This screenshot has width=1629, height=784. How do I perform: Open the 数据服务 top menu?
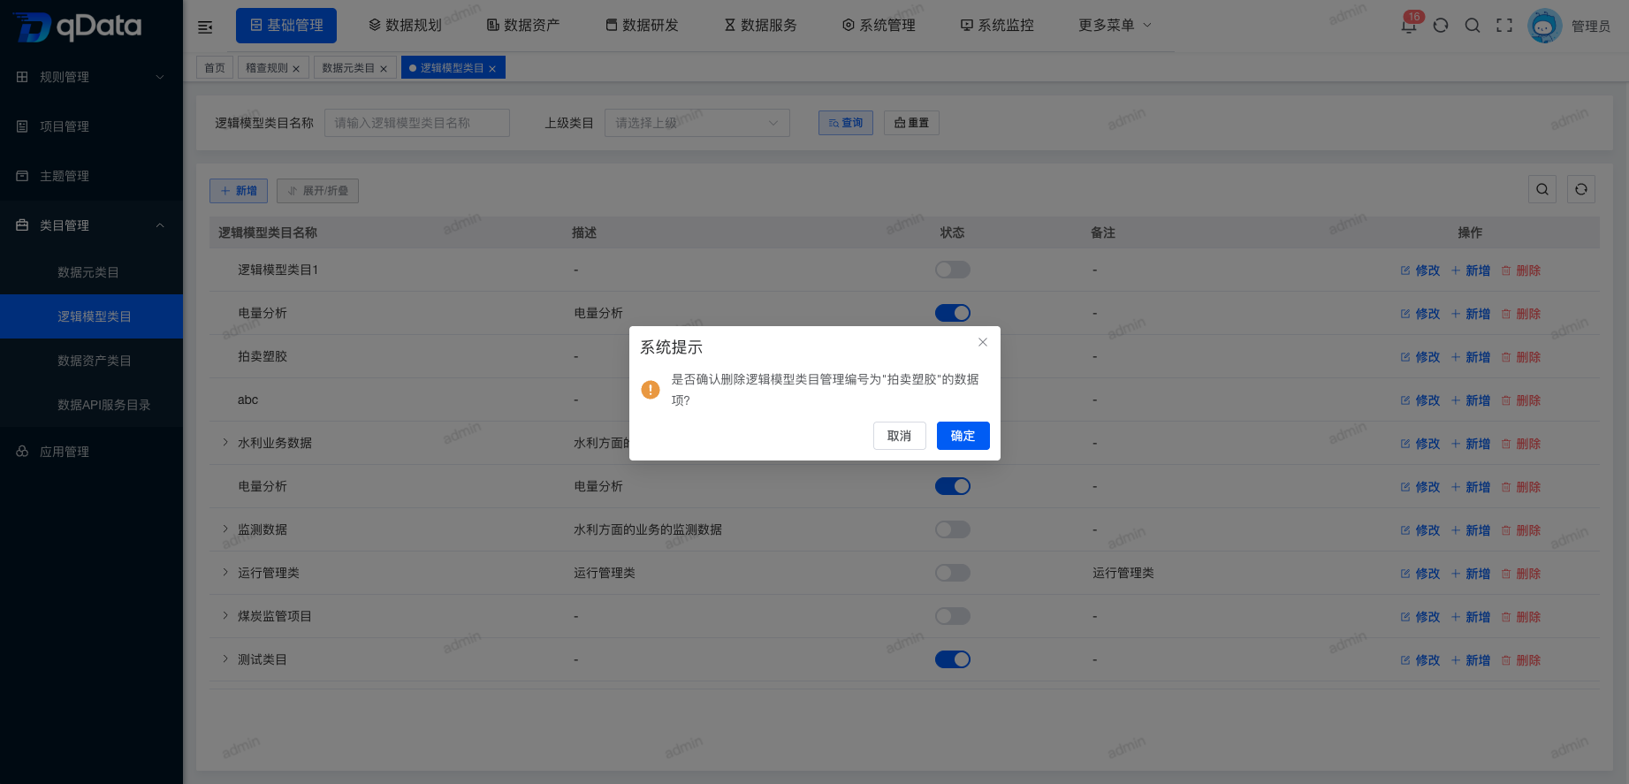coord(760,26)
